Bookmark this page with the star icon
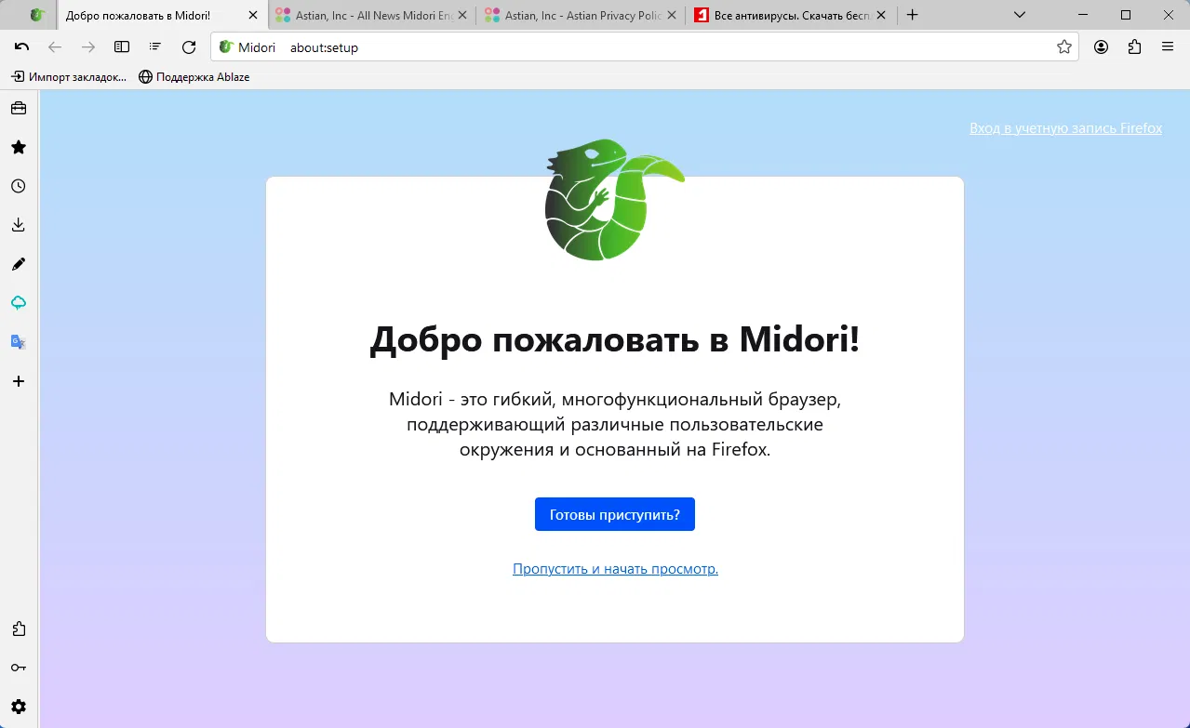This screenshot has height=728, width=1190. click(1064, 46)
